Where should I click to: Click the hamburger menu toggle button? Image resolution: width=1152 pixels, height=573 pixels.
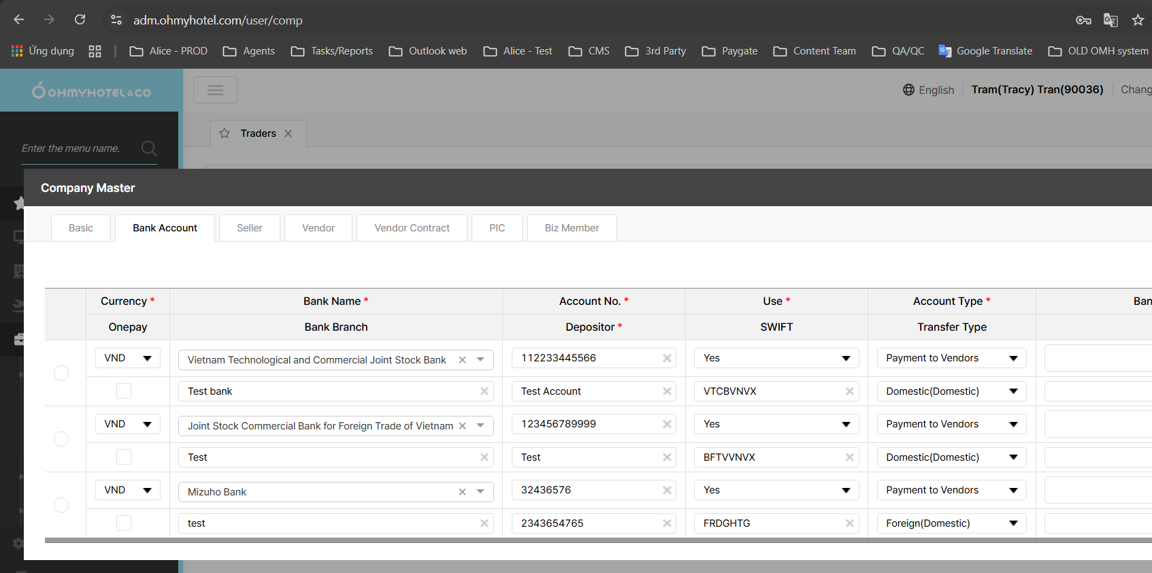(215, 90)
